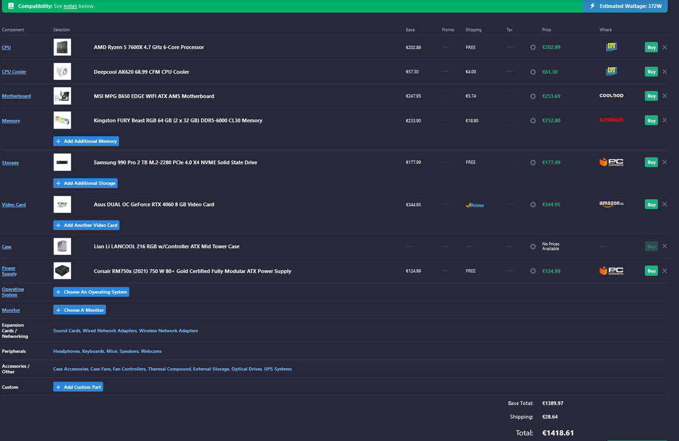Click the gear icon in the Samsung 990 Pro row
Screen dimensions: 679x441
point(533,163)
